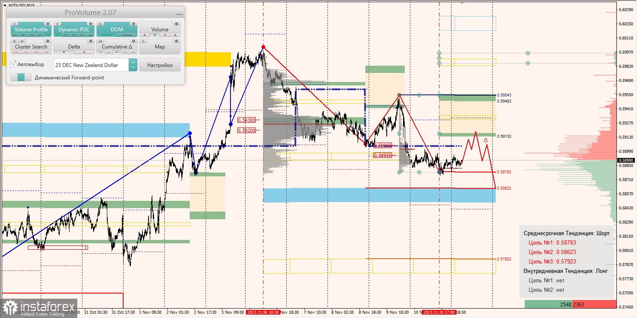Start Cluster Search
This screenshot has height=318, width=637.
click(x=31, y=47)
